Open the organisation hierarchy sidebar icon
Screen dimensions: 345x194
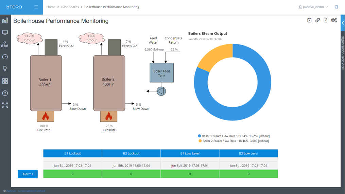(x=5, y=44)
